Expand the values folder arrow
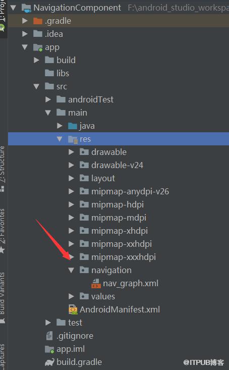The width and height of the screenshot is (229, 370). [71, 296]
